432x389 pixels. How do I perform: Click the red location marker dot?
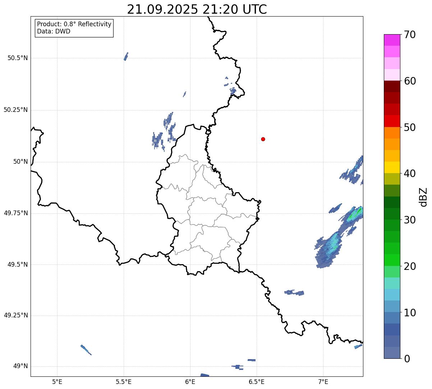[263, 139]
